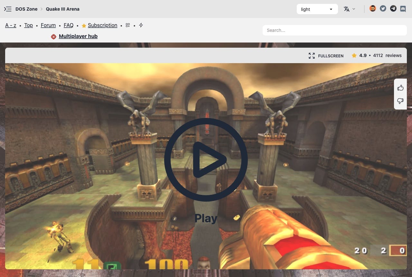Give a thumbs up to the game
This screenshot has height=277, width=412.
point(400,88)
